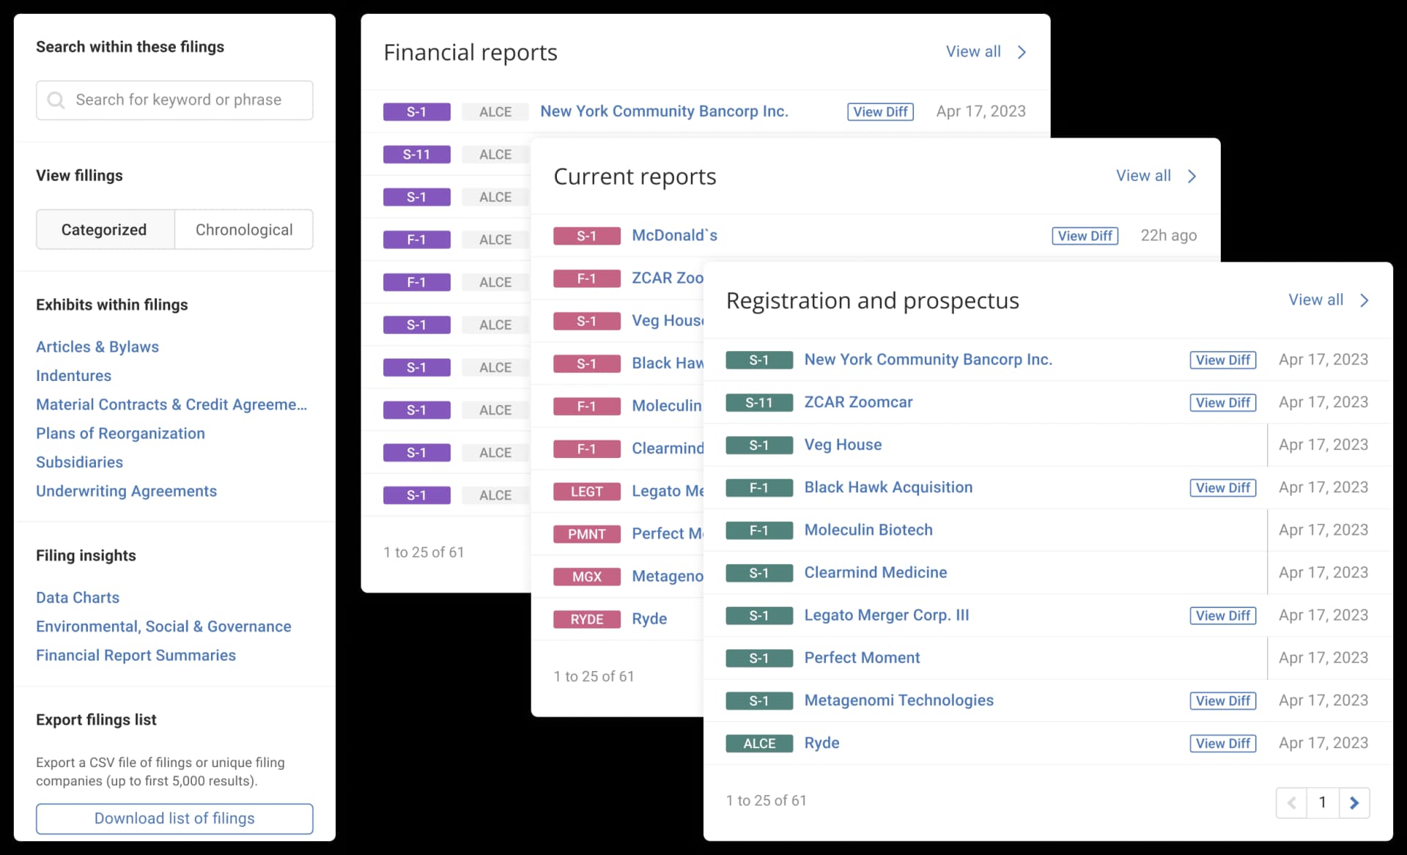Switch to the Chronological view tab
The image size is (1407, 855).
coord(244,229)
